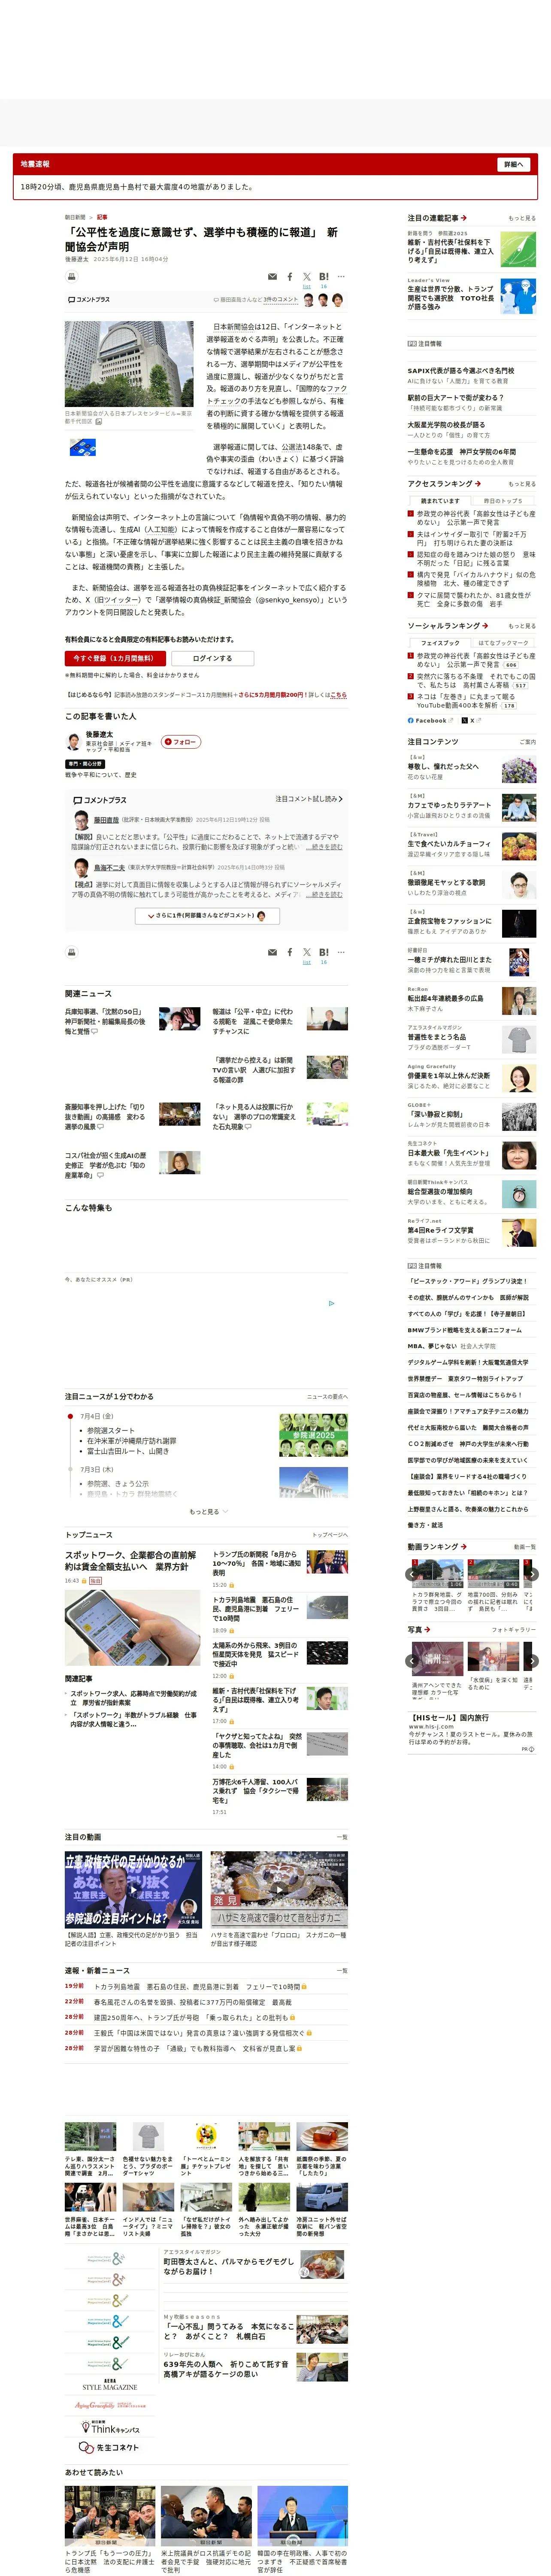Open 朝日新聞 breadcrumb link
551x2576 pixels.
pyautogui.click(x=75, y=217)
